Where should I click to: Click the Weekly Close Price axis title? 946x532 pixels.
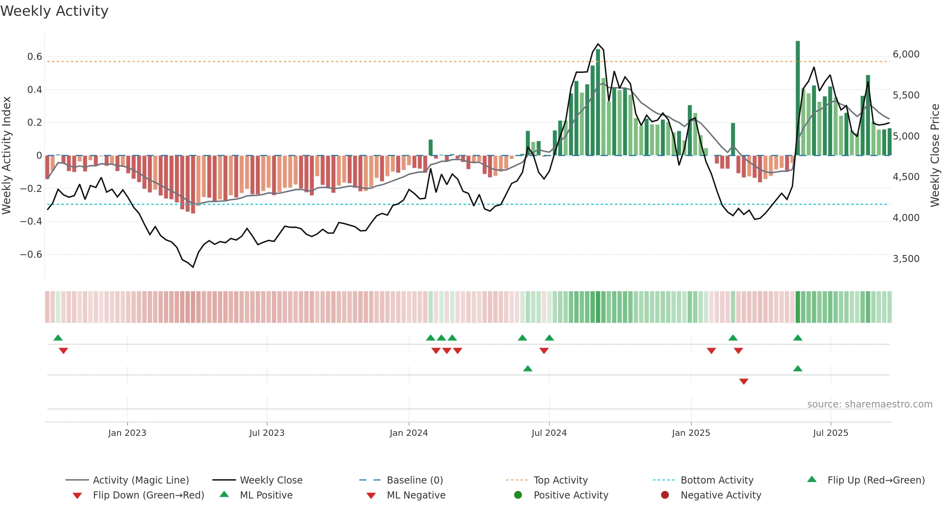pyautogui.click(x=935, y=155)
